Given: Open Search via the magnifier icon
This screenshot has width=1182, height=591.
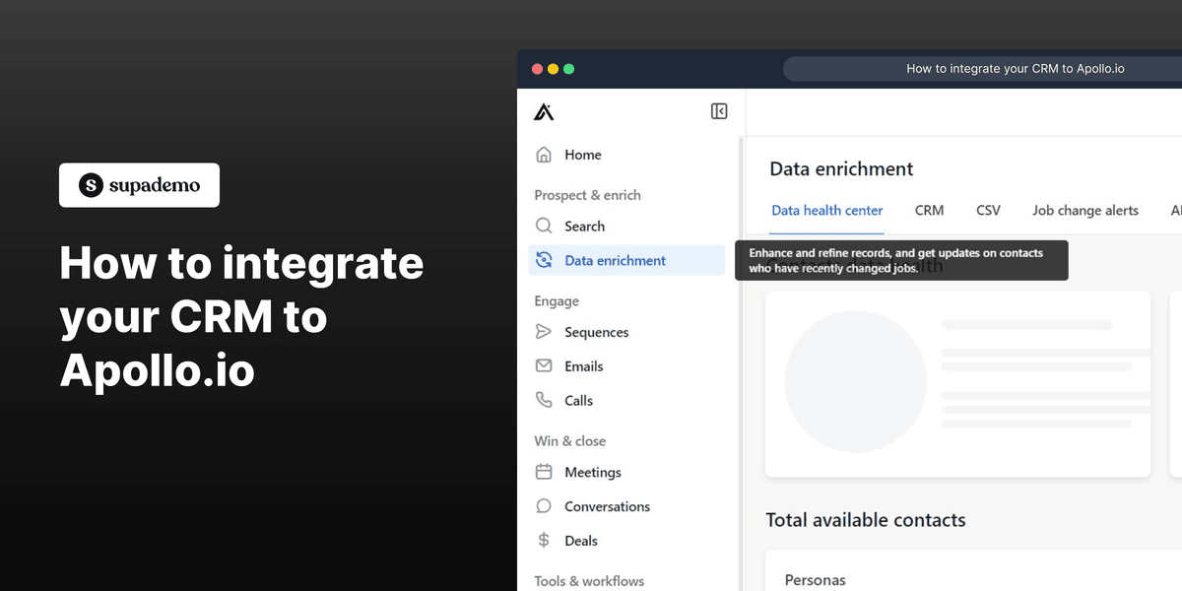Looking at the screenshot, I should (x=544, y=226).
